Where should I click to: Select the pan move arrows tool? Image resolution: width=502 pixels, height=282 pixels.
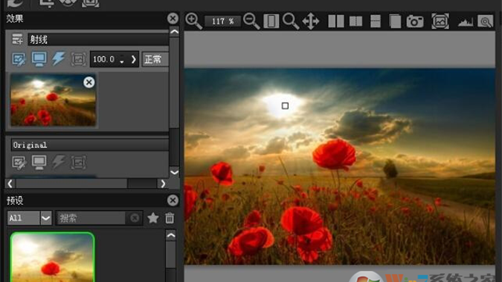(x=311, y=22)
